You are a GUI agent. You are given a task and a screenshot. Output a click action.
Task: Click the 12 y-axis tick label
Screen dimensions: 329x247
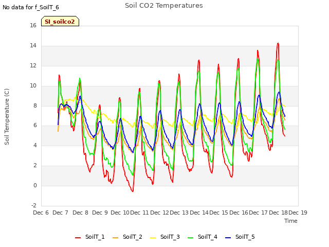point(33,66)
